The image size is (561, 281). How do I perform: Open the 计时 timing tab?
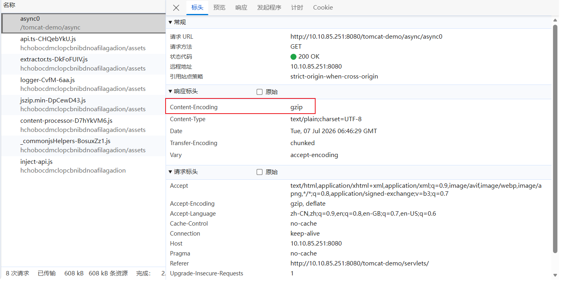point(297,8)
